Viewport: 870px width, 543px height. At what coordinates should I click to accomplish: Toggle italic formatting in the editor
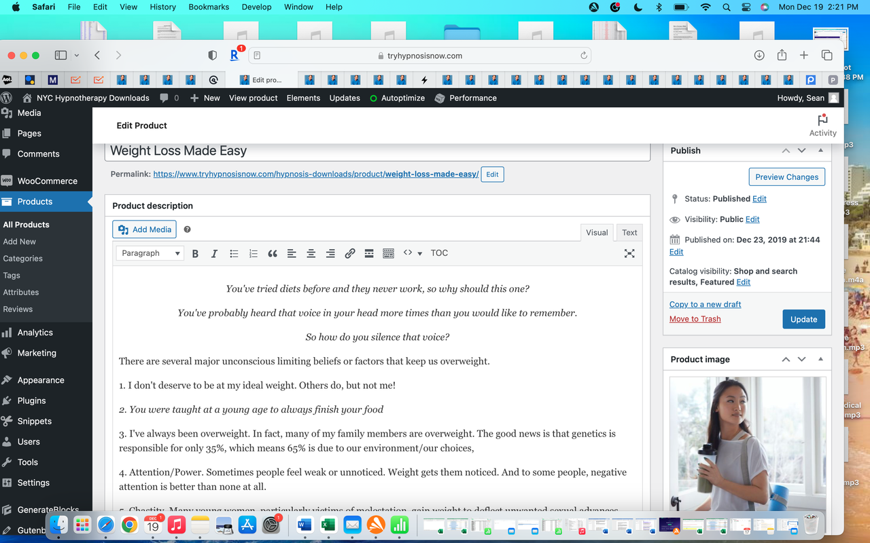coord(214,253)
